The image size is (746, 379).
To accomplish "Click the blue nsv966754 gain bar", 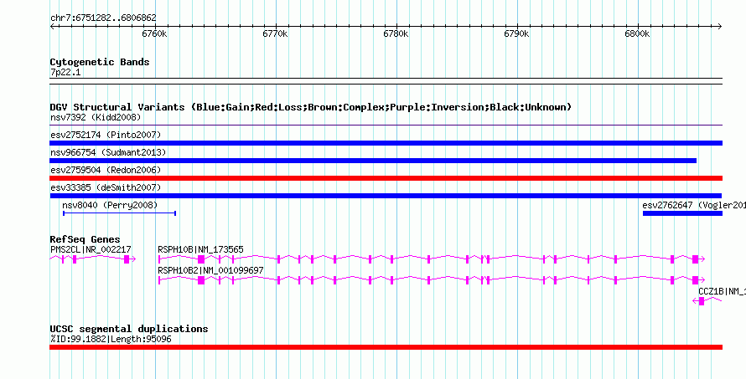I will 373,161.
